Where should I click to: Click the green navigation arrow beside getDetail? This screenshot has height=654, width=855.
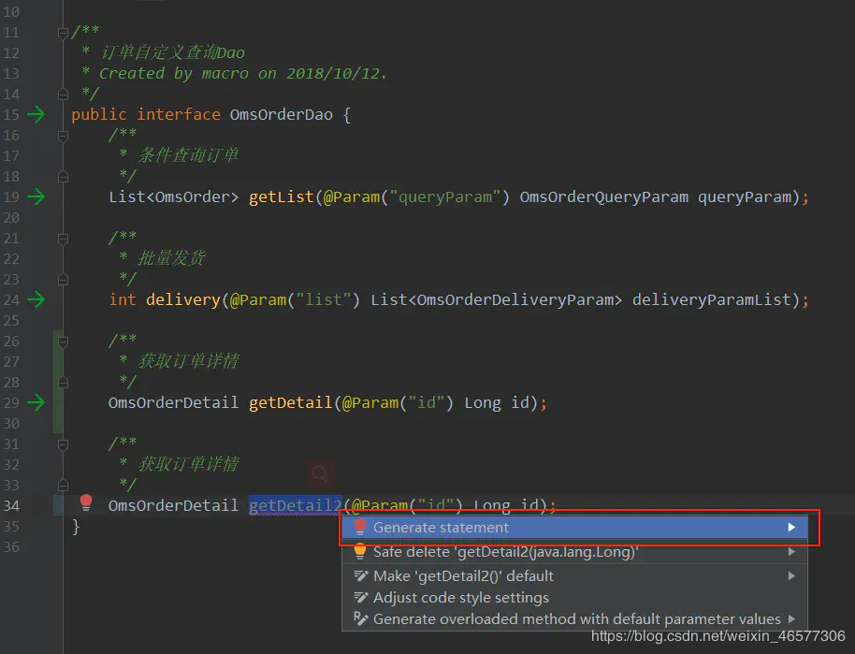[x=36, y=402]
